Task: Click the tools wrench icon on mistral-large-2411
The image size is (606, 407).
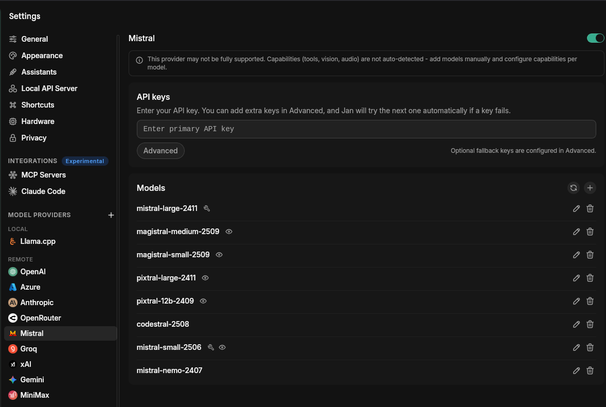Action: click(x=207, y=209)
